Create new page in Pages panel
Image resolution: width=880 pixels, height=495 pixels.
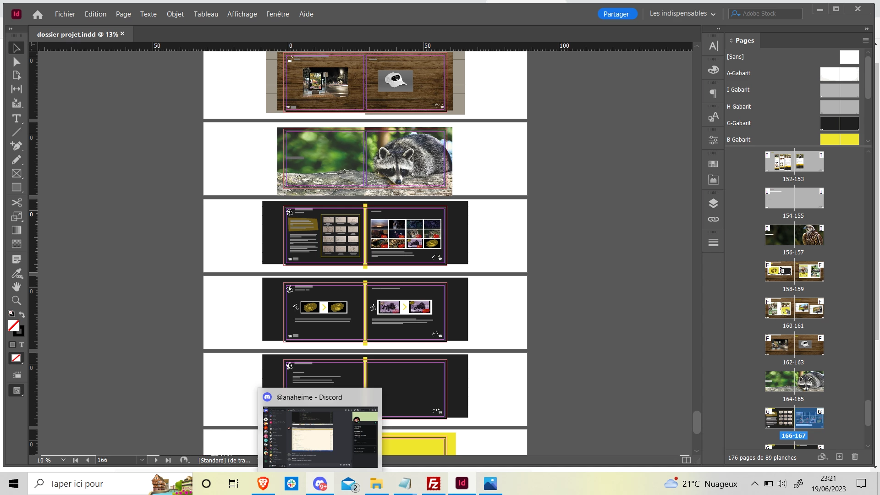coord(839,456)
